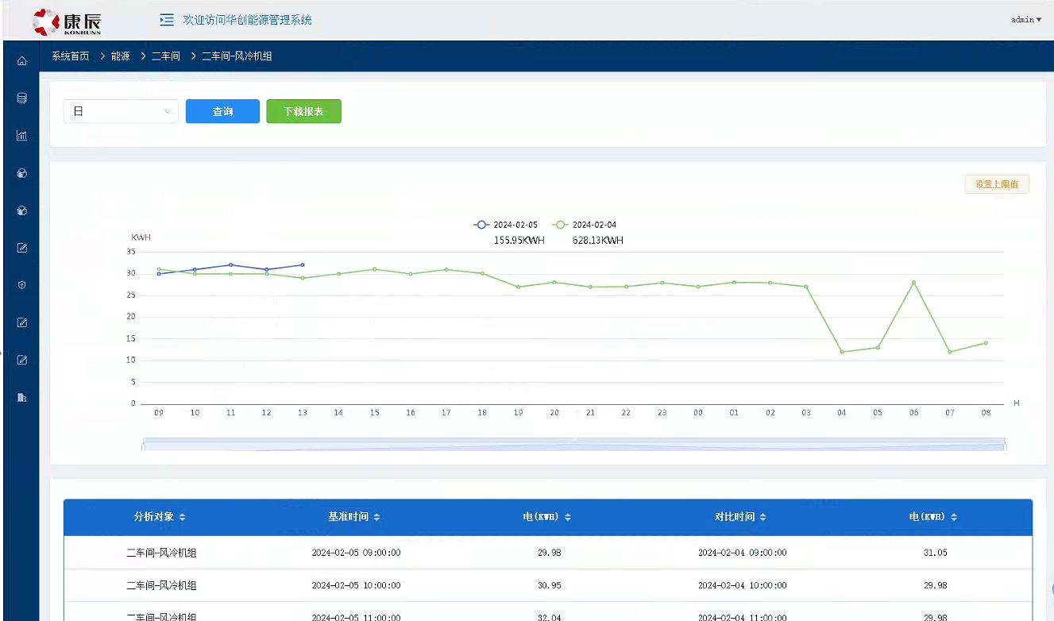
Task: Sort table by 分析对象 column arrows
Action: (183, 517)
